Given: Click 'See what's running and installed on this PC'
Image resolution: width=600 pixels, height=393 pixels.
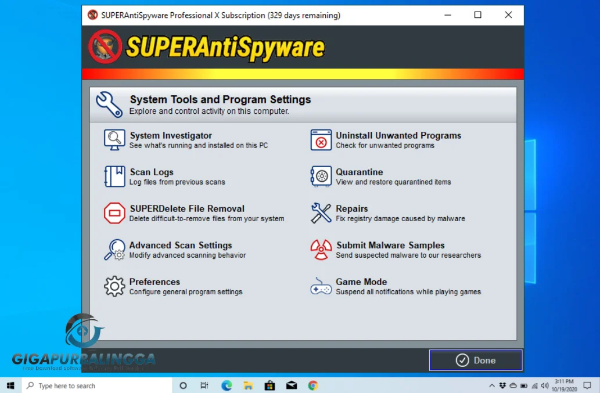Looking at the screenshot, I should pyautogui.click(x=199, y=145).
